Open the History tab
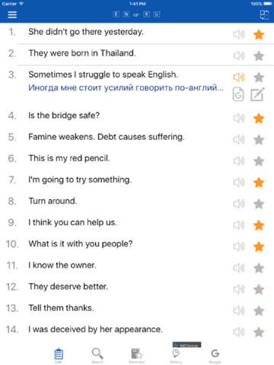Viewport: 274px width, 365px height. coord(176,356)
